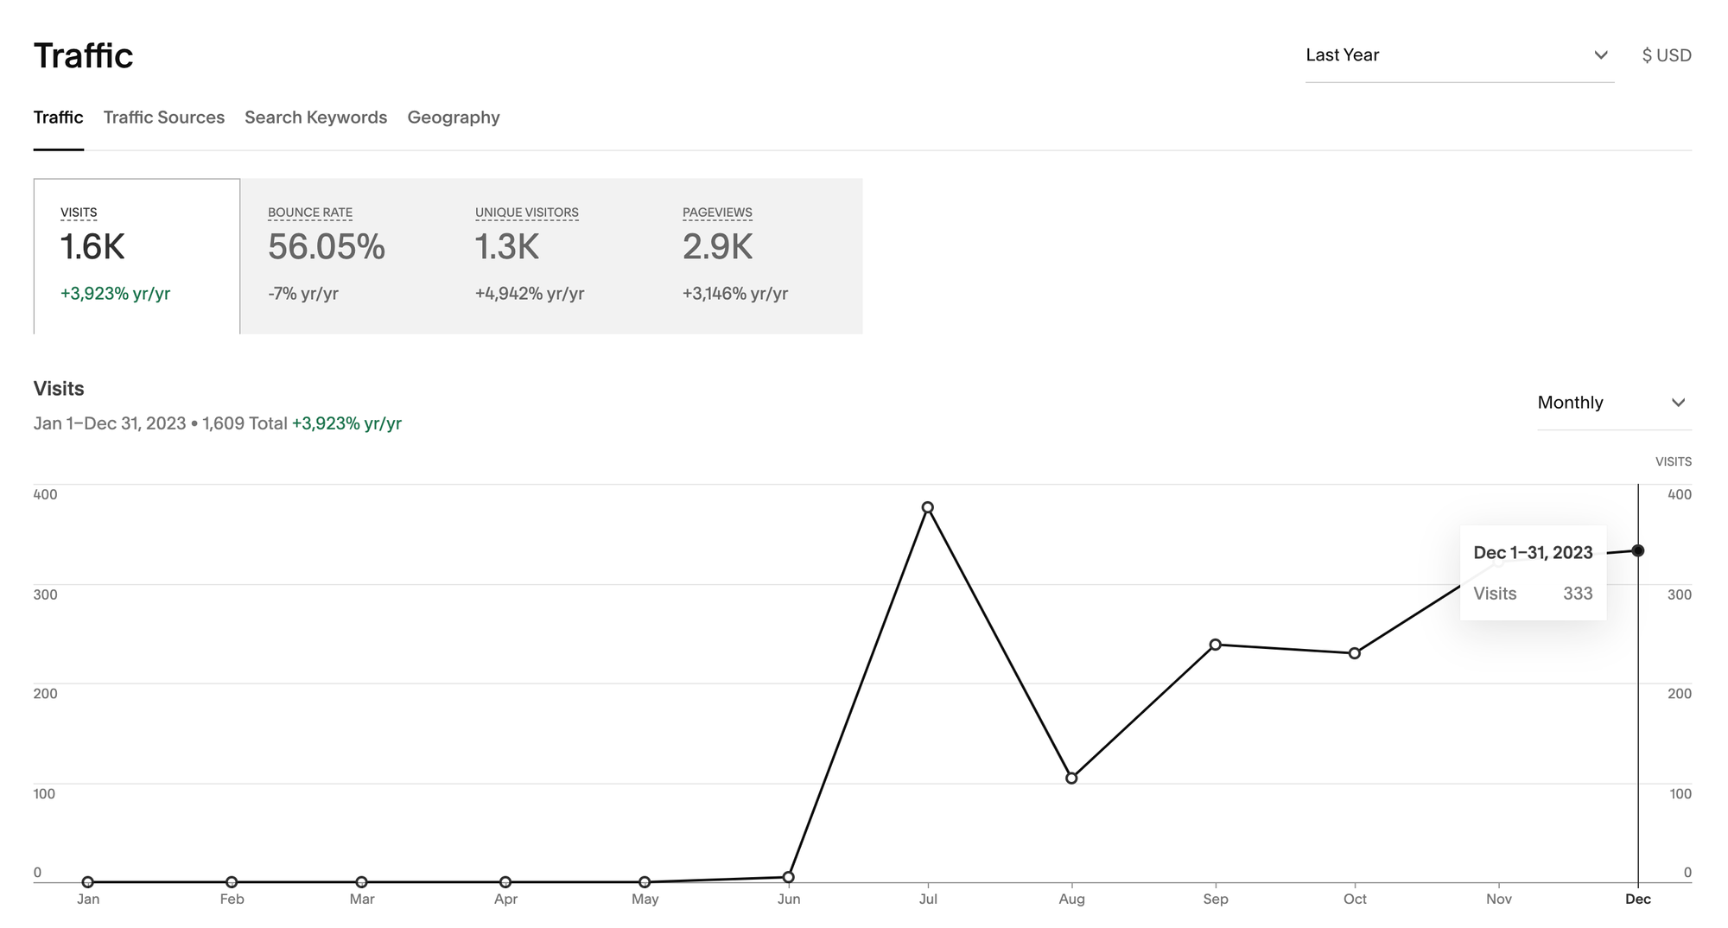Select the July peak data point
The height and width of the screenshot is (928, 1728).
pos(928,507)
